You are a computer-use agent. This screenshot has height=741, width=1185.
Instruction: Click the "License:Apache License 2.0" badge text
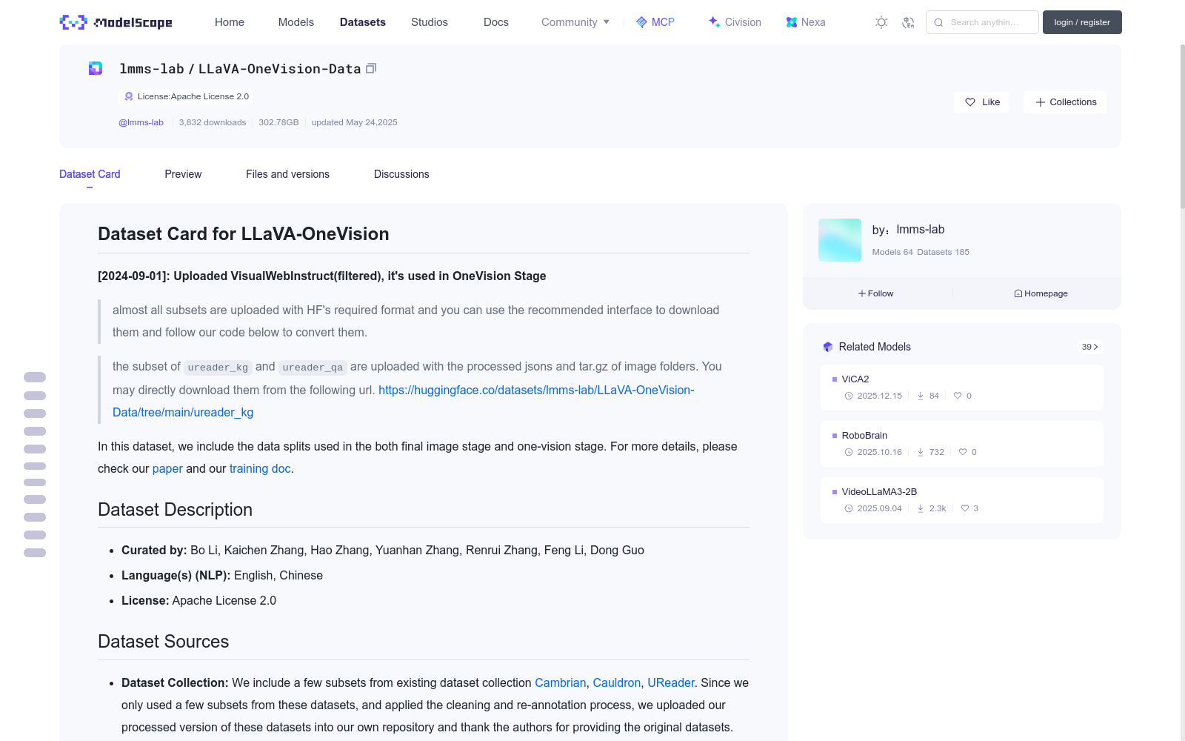click(193, 96)
